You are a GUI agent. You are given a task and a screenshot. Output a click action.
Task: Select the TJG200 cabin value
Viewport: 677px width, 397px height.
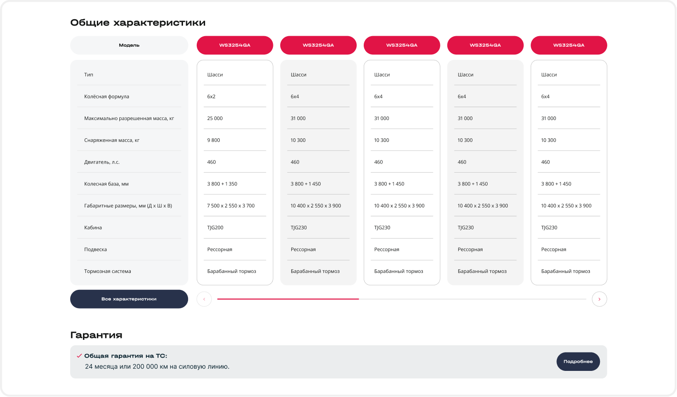215,228
